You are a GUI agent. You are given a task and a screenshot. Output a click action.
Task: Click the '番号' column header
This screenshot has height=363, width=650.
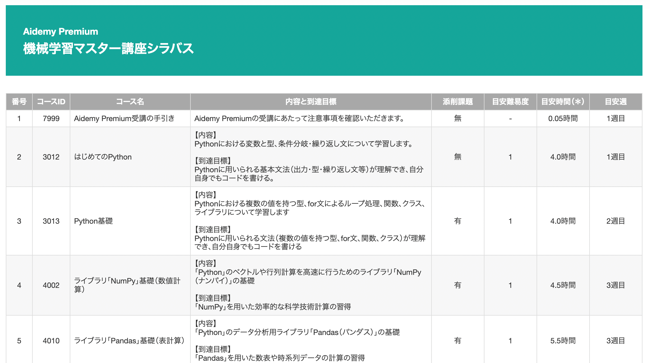click(19, 102)
